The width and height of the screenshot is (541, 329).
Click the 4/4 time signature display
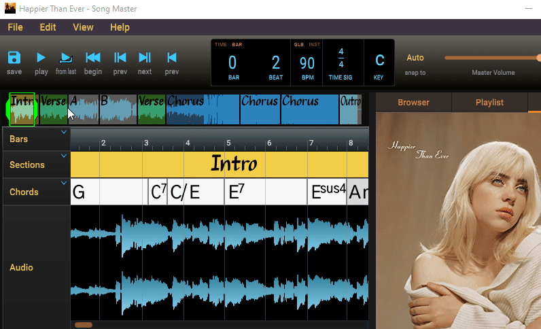341,58
